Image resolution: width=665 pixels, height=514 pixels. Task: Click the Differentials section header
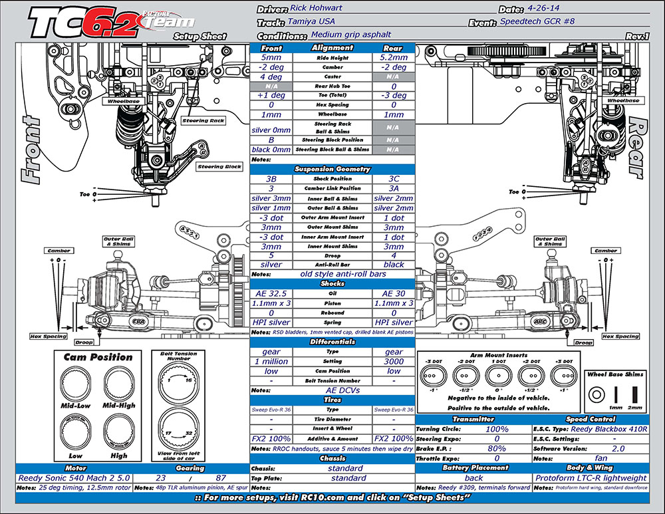click(x=332, y=342)
